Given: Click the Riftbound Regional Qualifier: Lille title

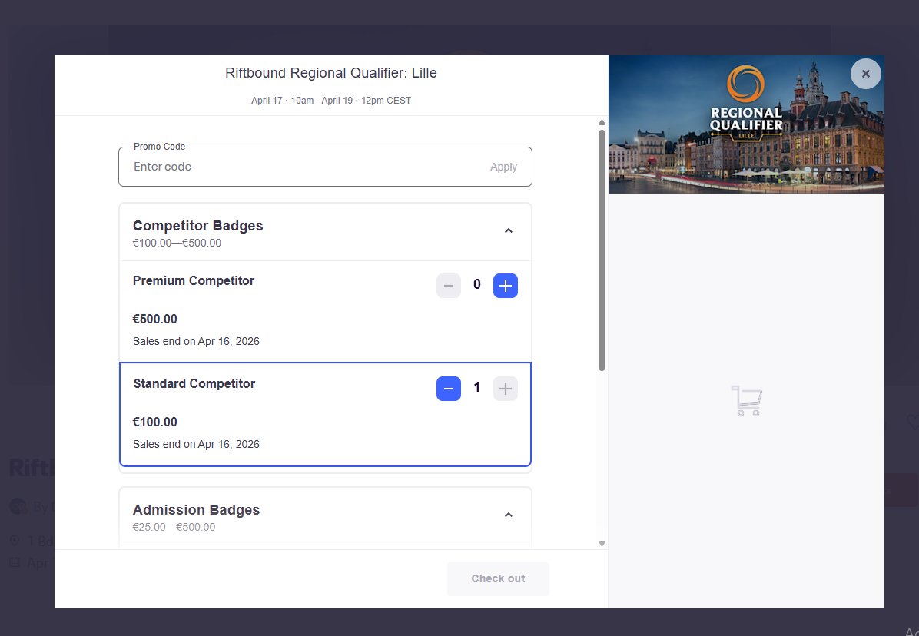Looking at the screenshot, I should point(331,73).
